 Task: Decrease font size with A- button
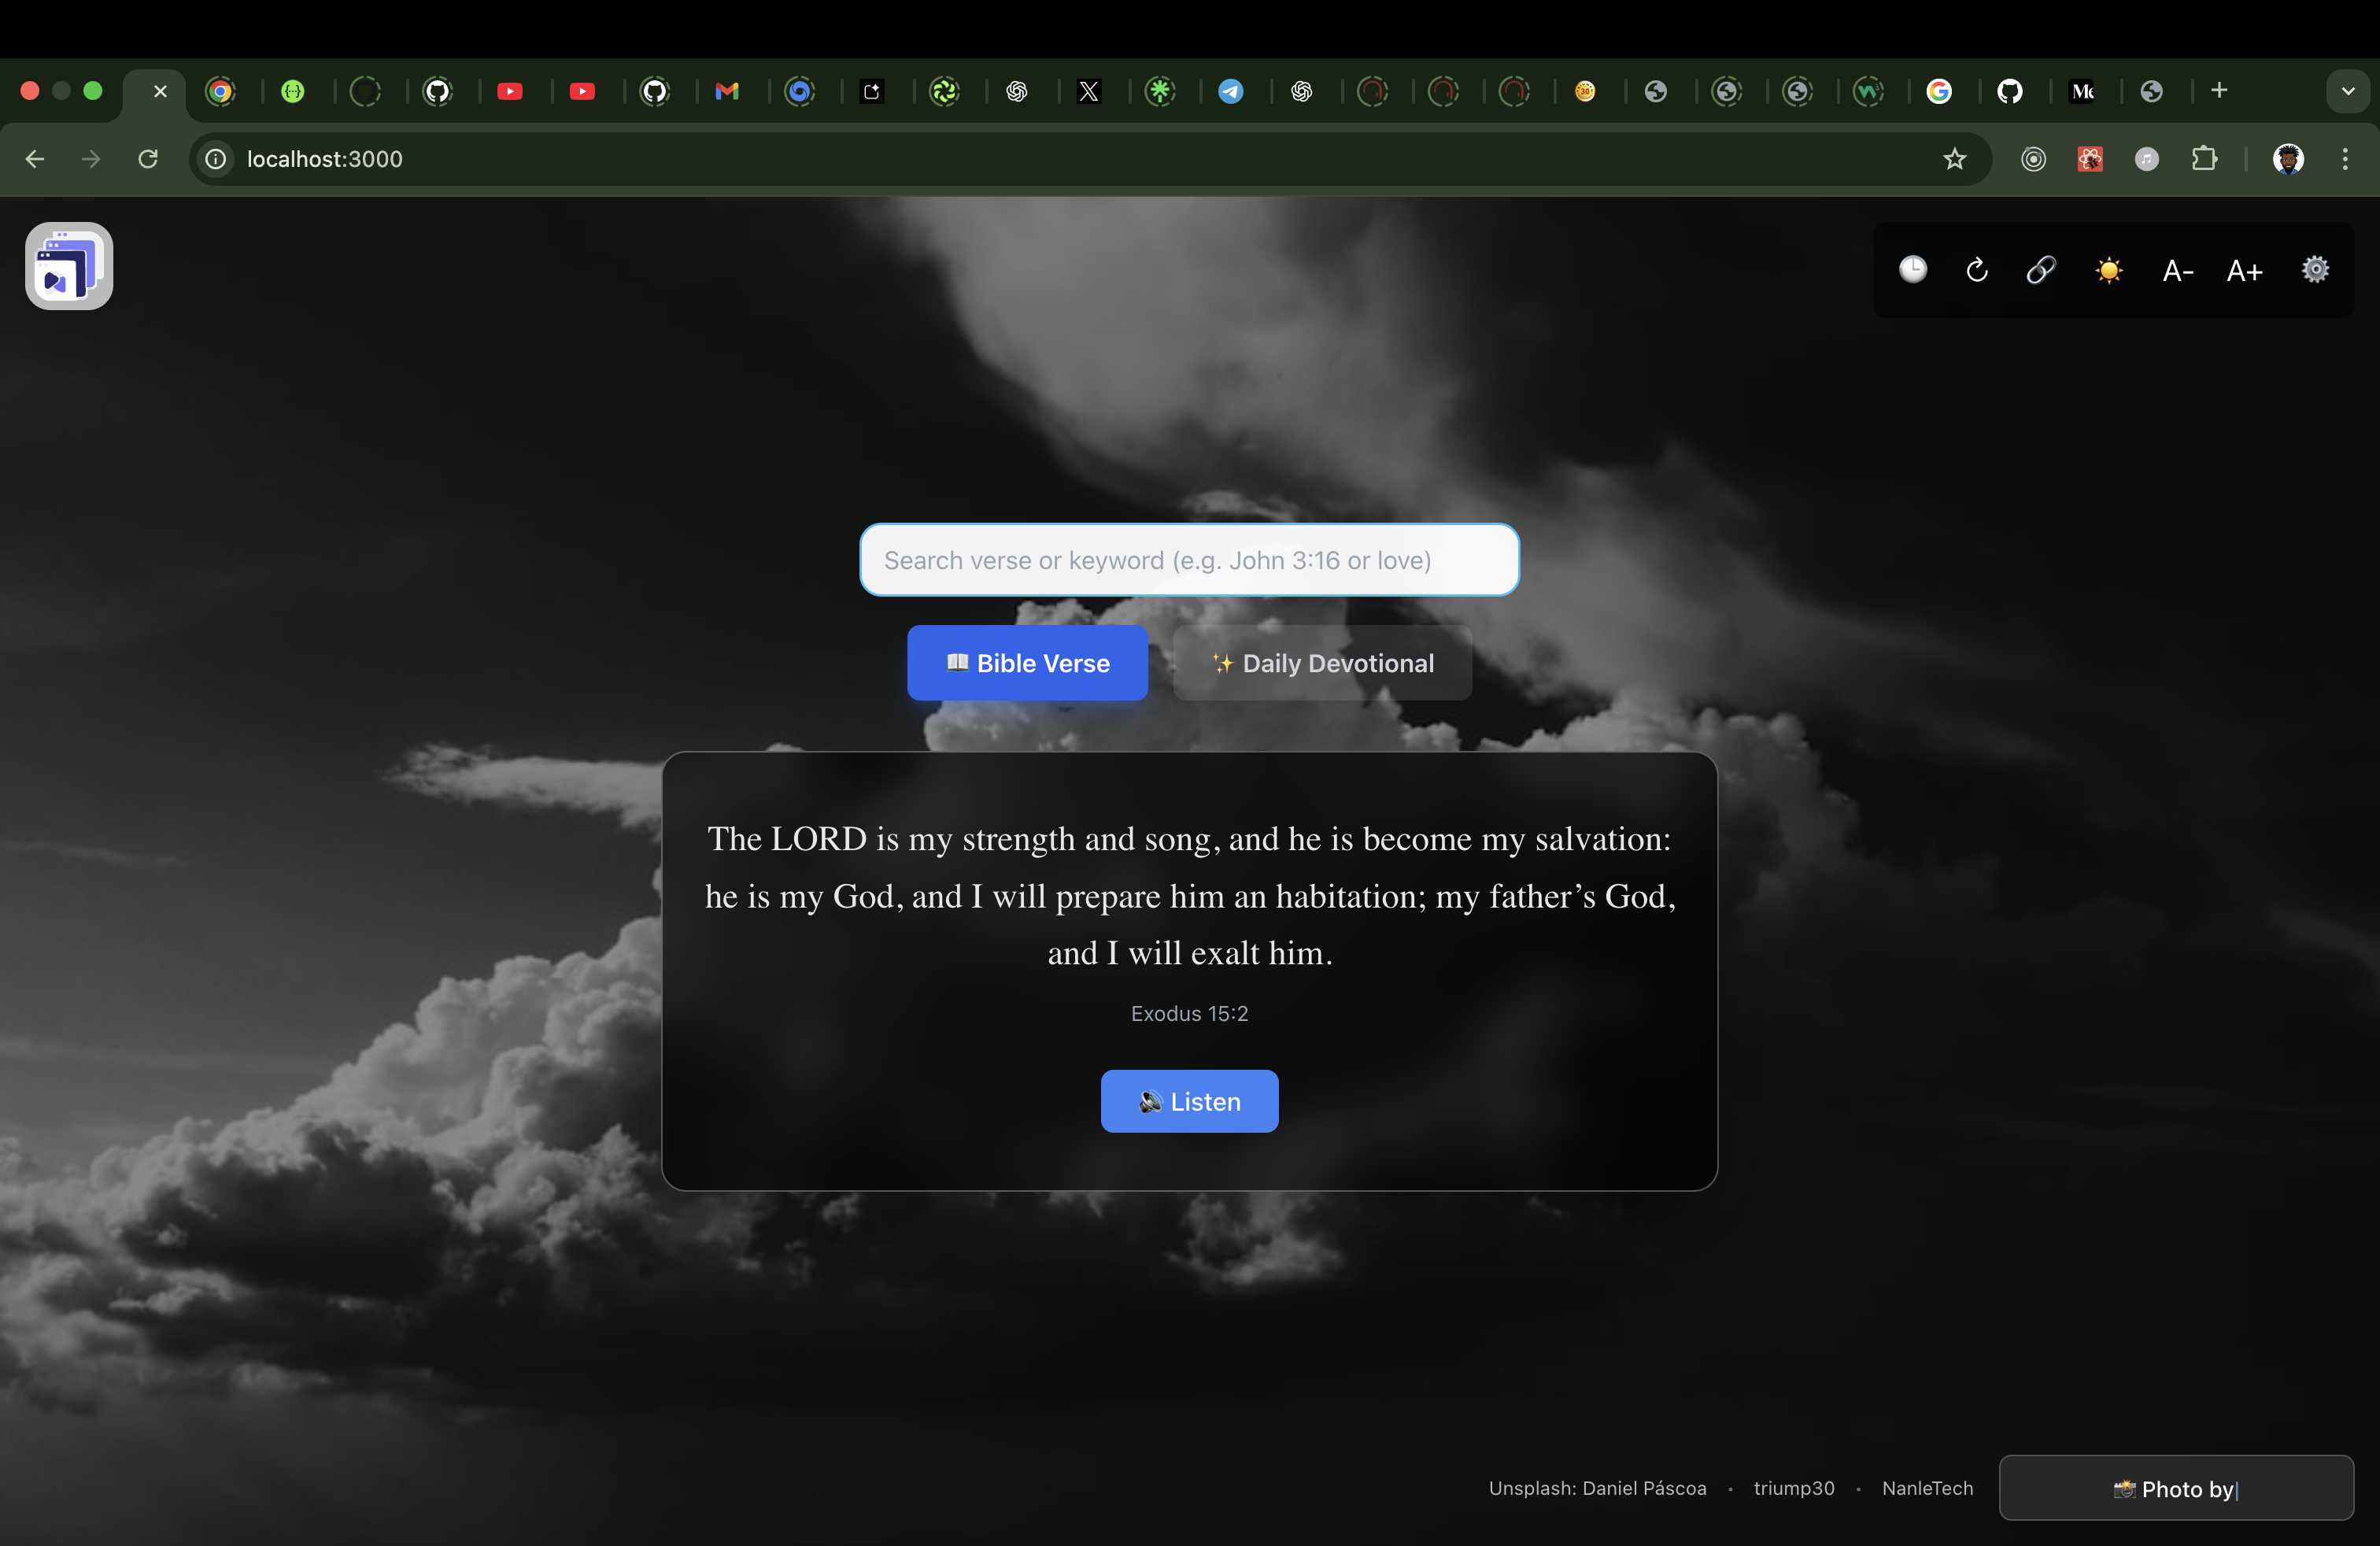pyautogui.click(x=2177, y=271)
